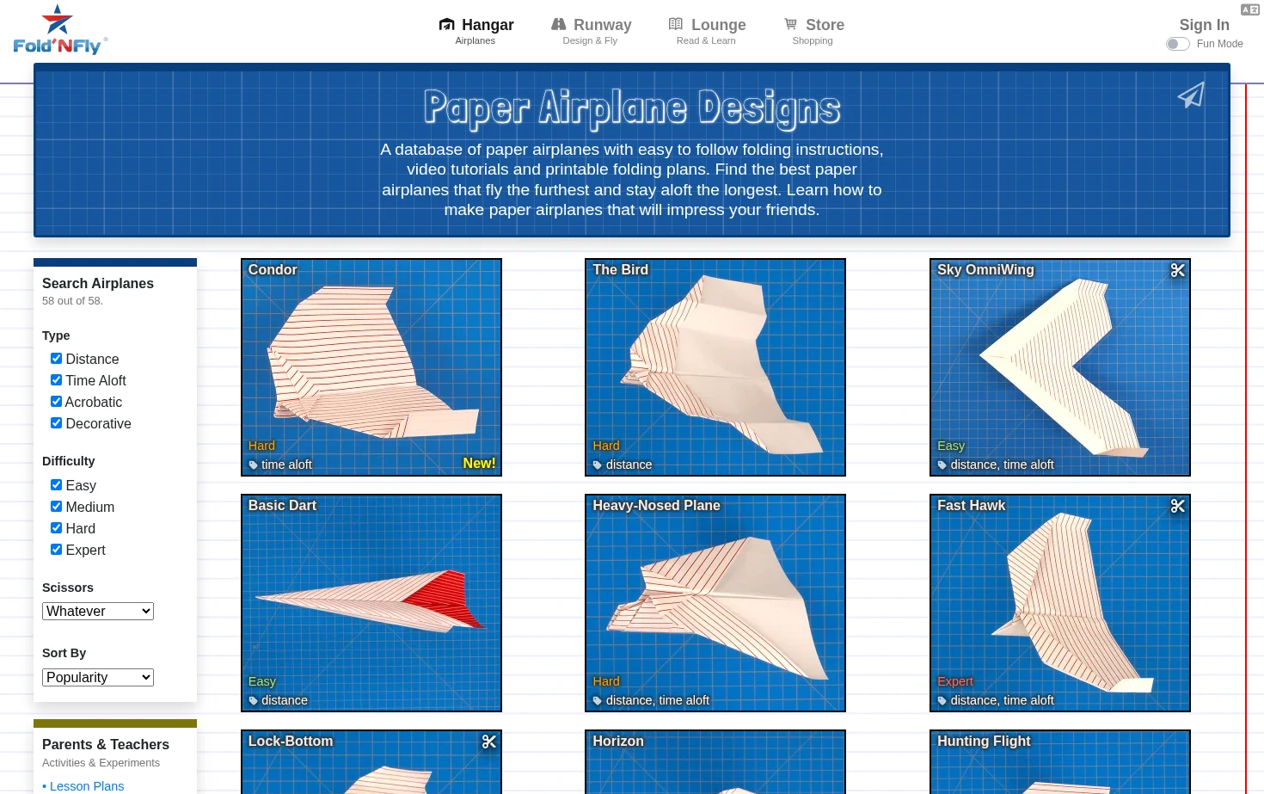
Task: Click tag icon on Condor card
Action: (x=254, y=465)
